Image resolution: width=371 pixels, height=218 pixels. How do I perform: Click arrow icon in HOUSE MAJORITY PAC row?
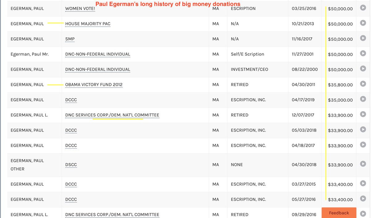tap(363, 23)
